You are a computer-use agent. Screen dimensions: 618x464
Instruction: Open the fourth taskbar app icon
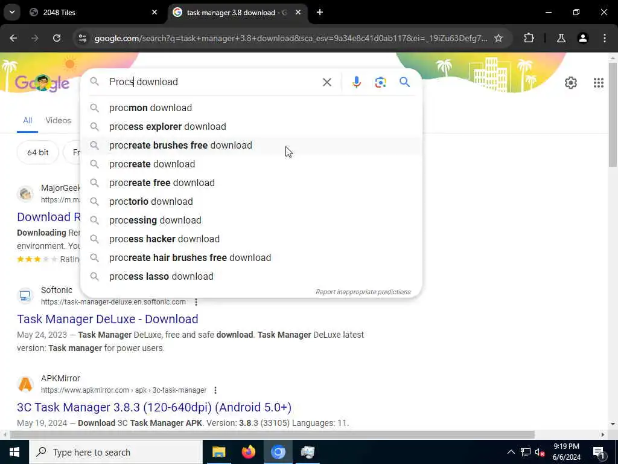pos(307,452)
